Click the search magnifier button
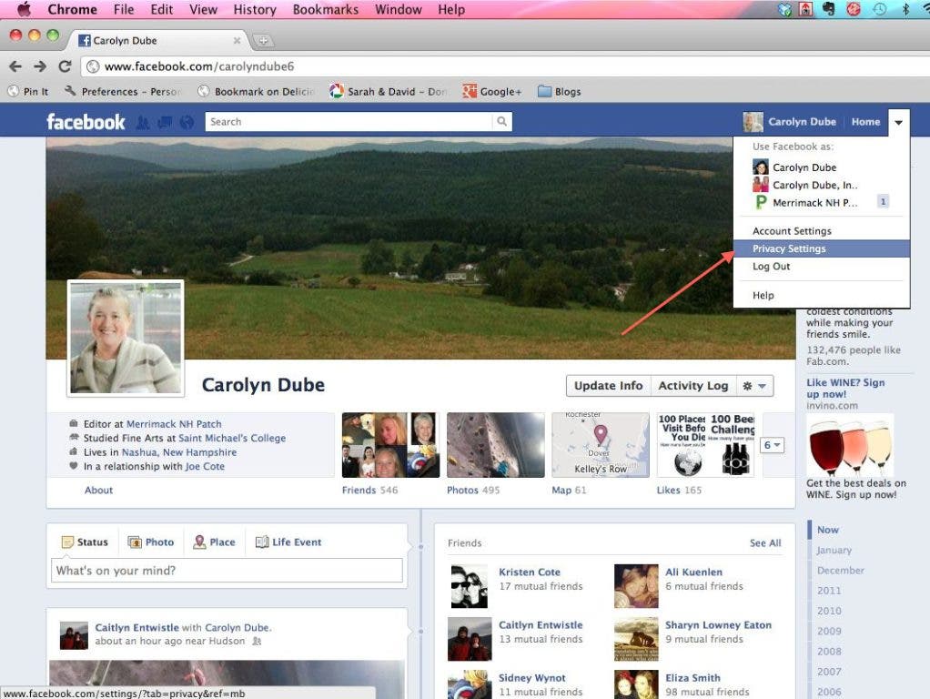 (501, 122)
